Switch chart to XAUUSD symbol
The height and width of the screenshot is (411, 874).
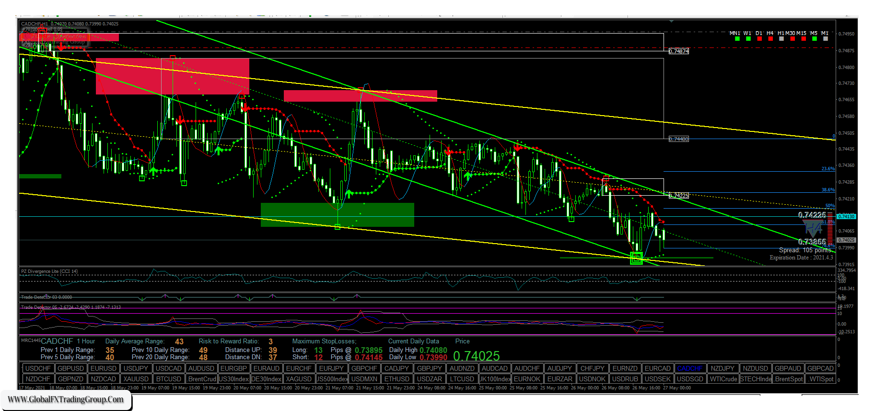(136, 379)
